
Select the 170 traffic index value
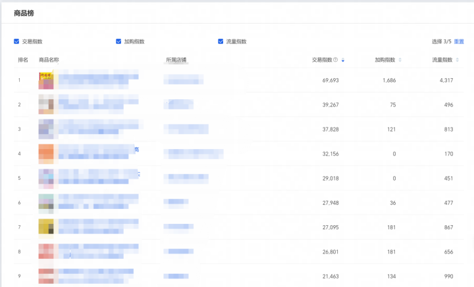pos(448,154)
